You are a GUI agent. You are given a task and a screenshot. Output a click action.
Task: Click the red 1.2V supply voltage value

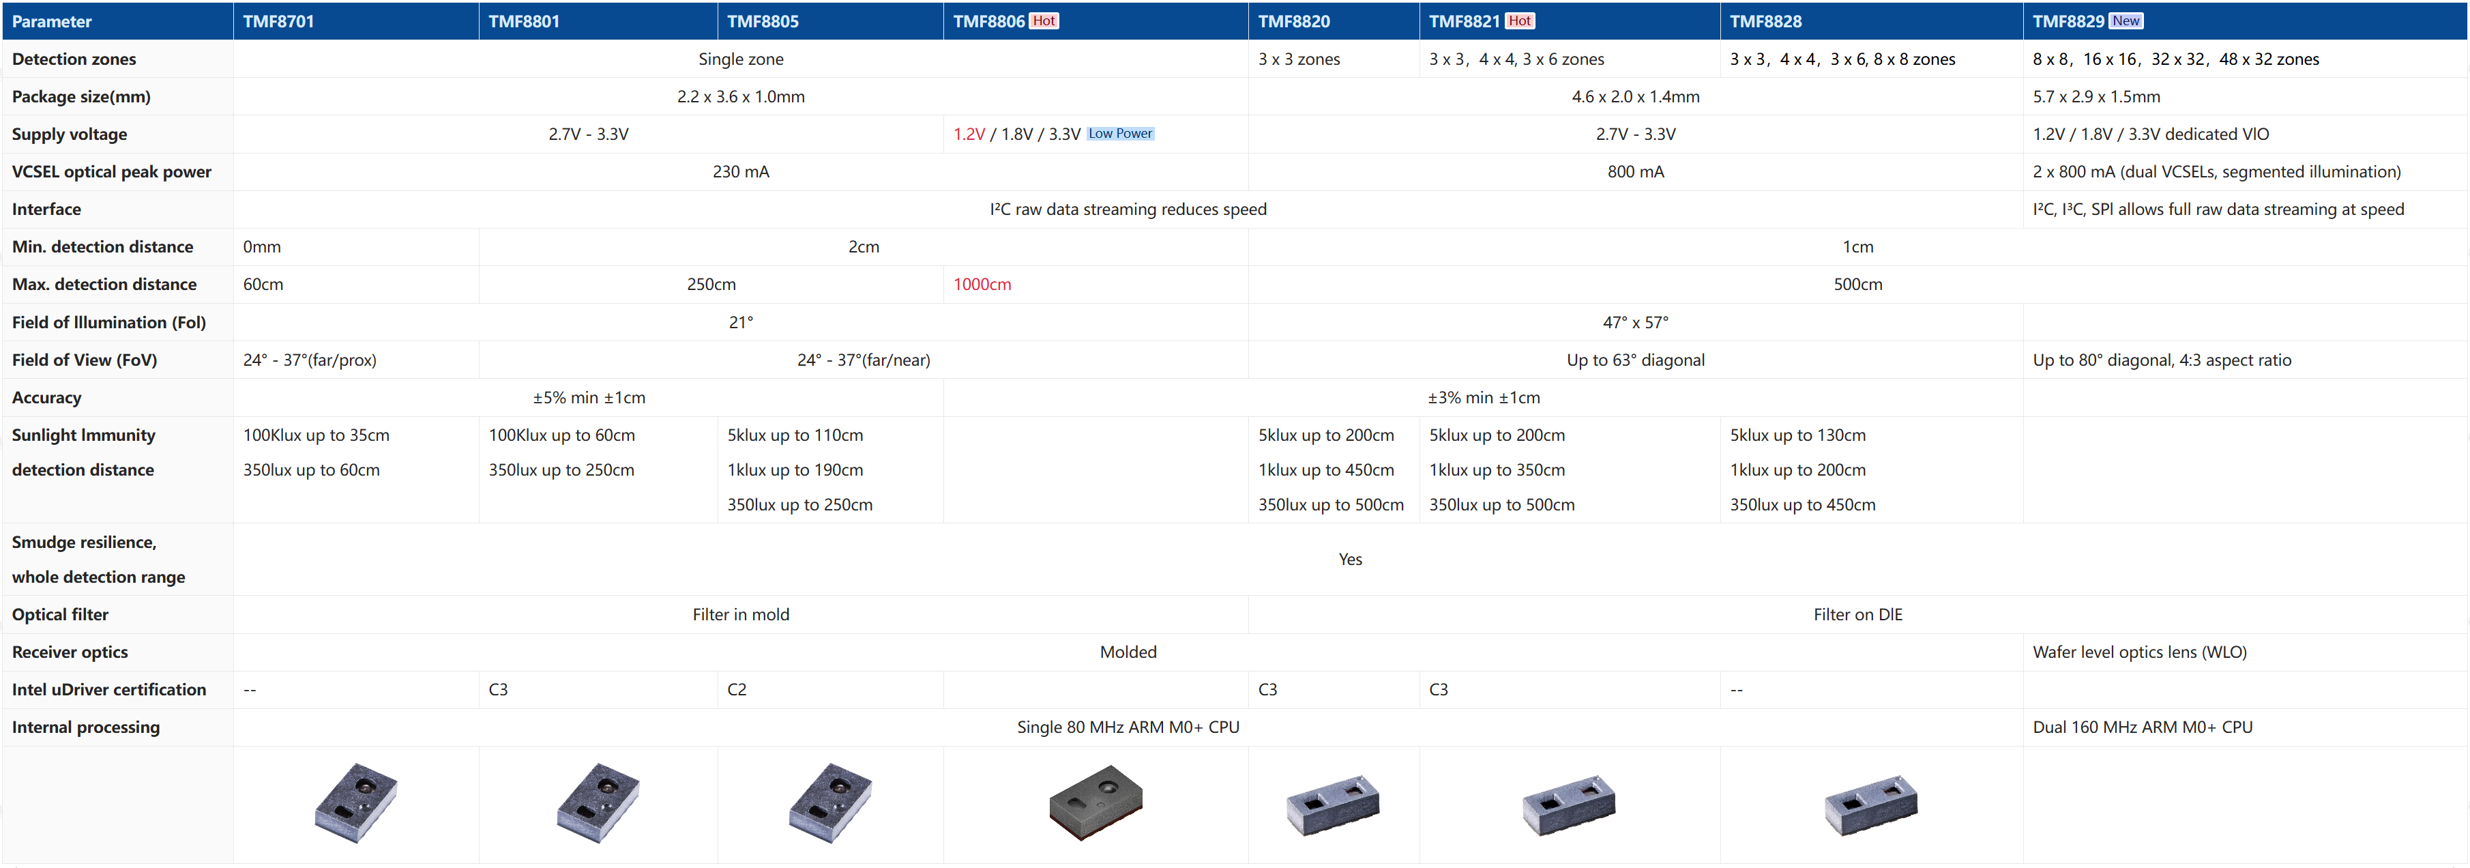point(969,134)
